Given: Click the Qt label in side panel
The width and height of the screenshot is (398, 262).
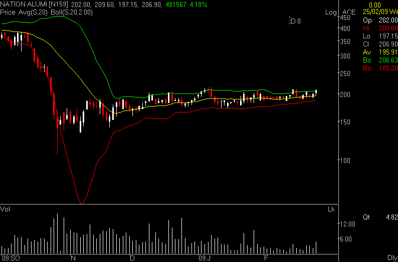Looking at the screenshot, I should (x=366, y=217).
